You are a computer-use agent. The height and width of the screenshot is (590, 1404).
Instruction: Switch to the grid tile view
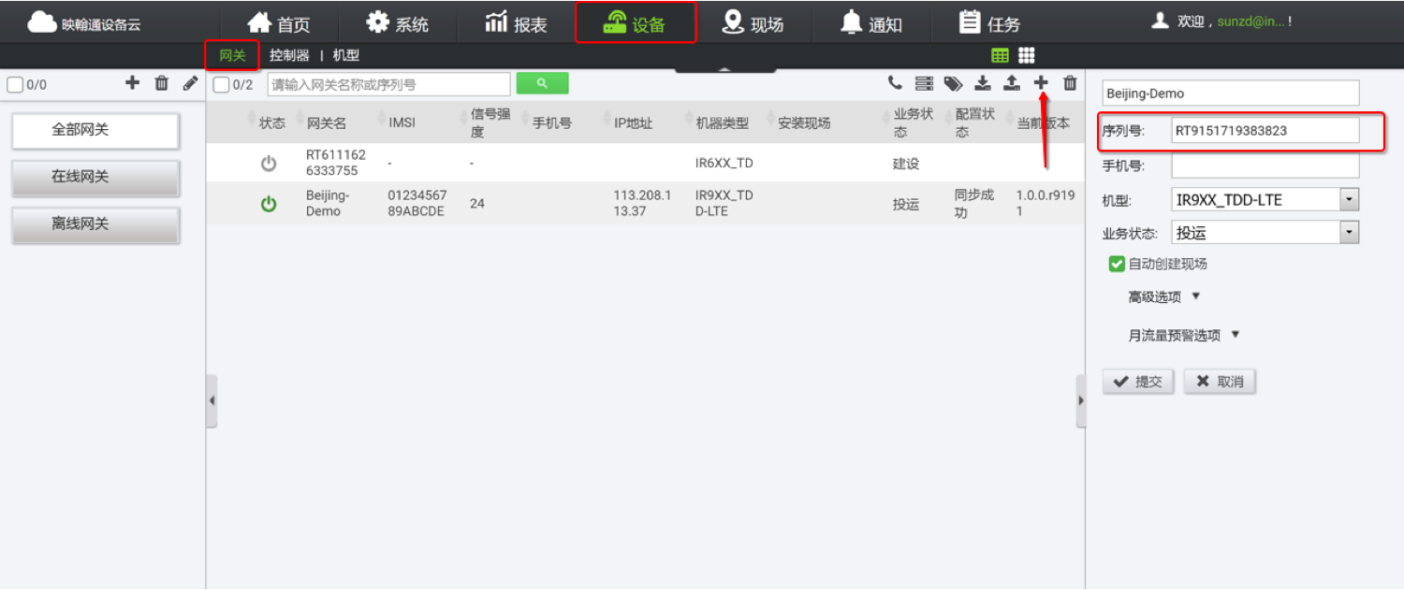click(x=1027, y=56)
